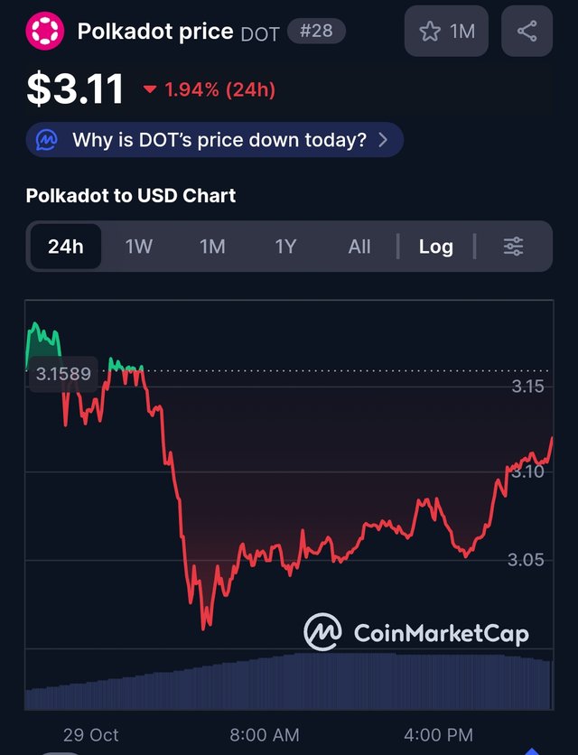The image size is (578, 755).
Task: Switch chart to 1M range
Action: [212, 247]
